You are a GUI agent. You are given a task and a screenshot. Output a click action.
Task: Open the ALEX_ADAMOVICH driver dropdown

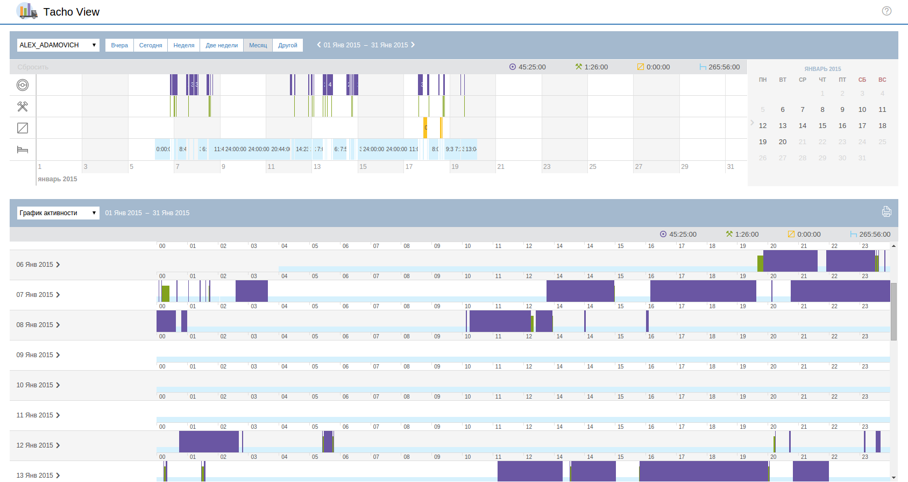pyautogui.click(x=58, y=45)
